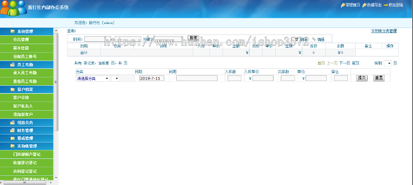Click the 余额 column header
413x185 pixels.
coord(340,46)
